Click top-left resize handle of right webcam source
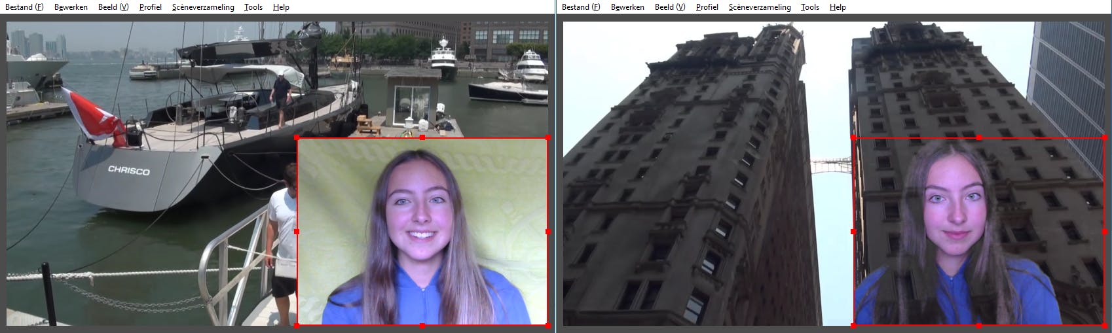This screenshot has height=333, width=1112. click(853, 138)
